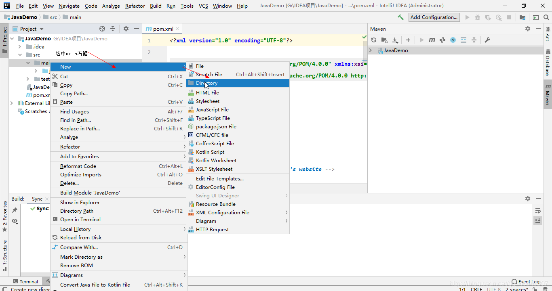The image size is (552, 291).
Task: Click the Build Project hammer icon
Action: point(400,17)
